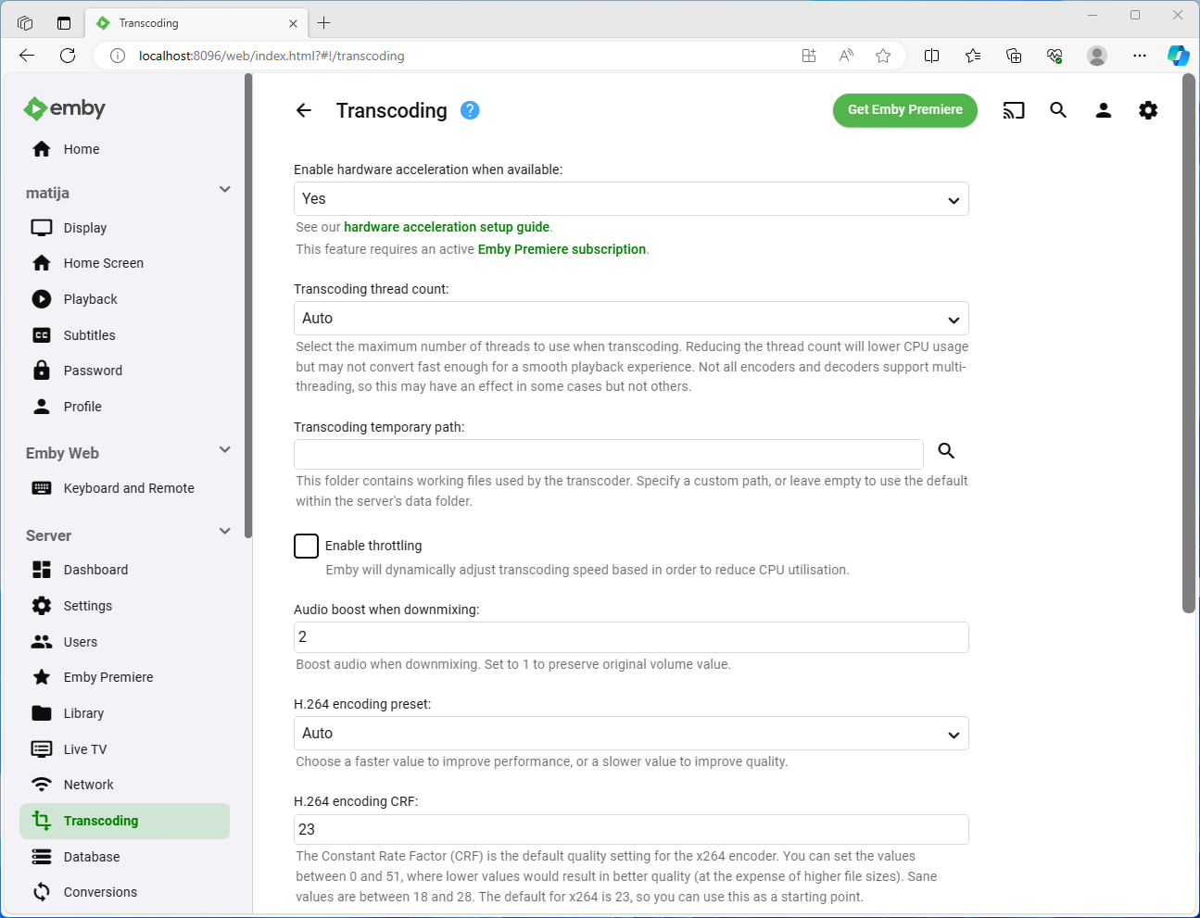Collapse the Emby Web sidebar section
The height and width of the screenshot is (918, 1200).
(224, 450)
